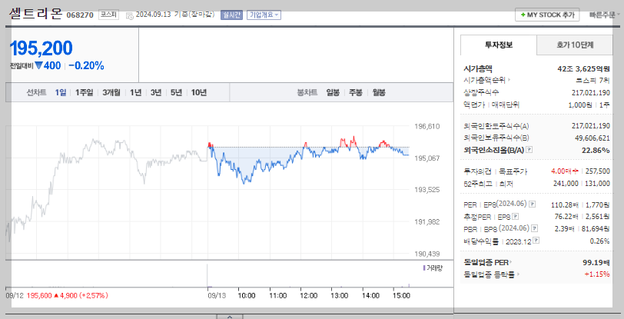
Task: Click the PER value 110.28배
Action: coord(564,204)
